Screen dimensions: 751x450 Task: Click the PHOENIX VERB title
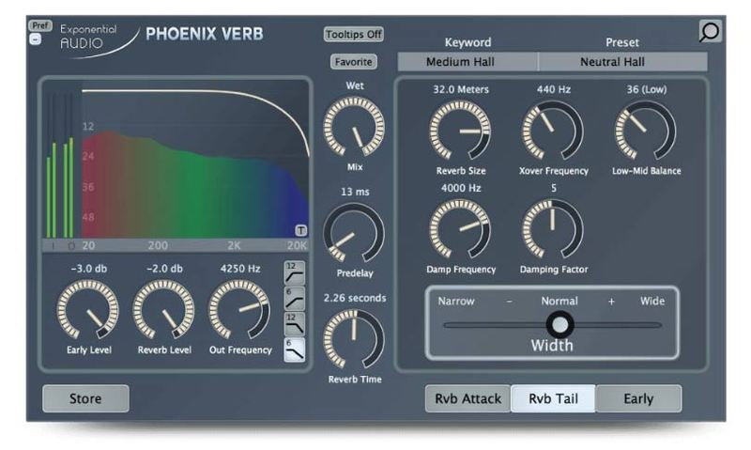click(205, 34)
